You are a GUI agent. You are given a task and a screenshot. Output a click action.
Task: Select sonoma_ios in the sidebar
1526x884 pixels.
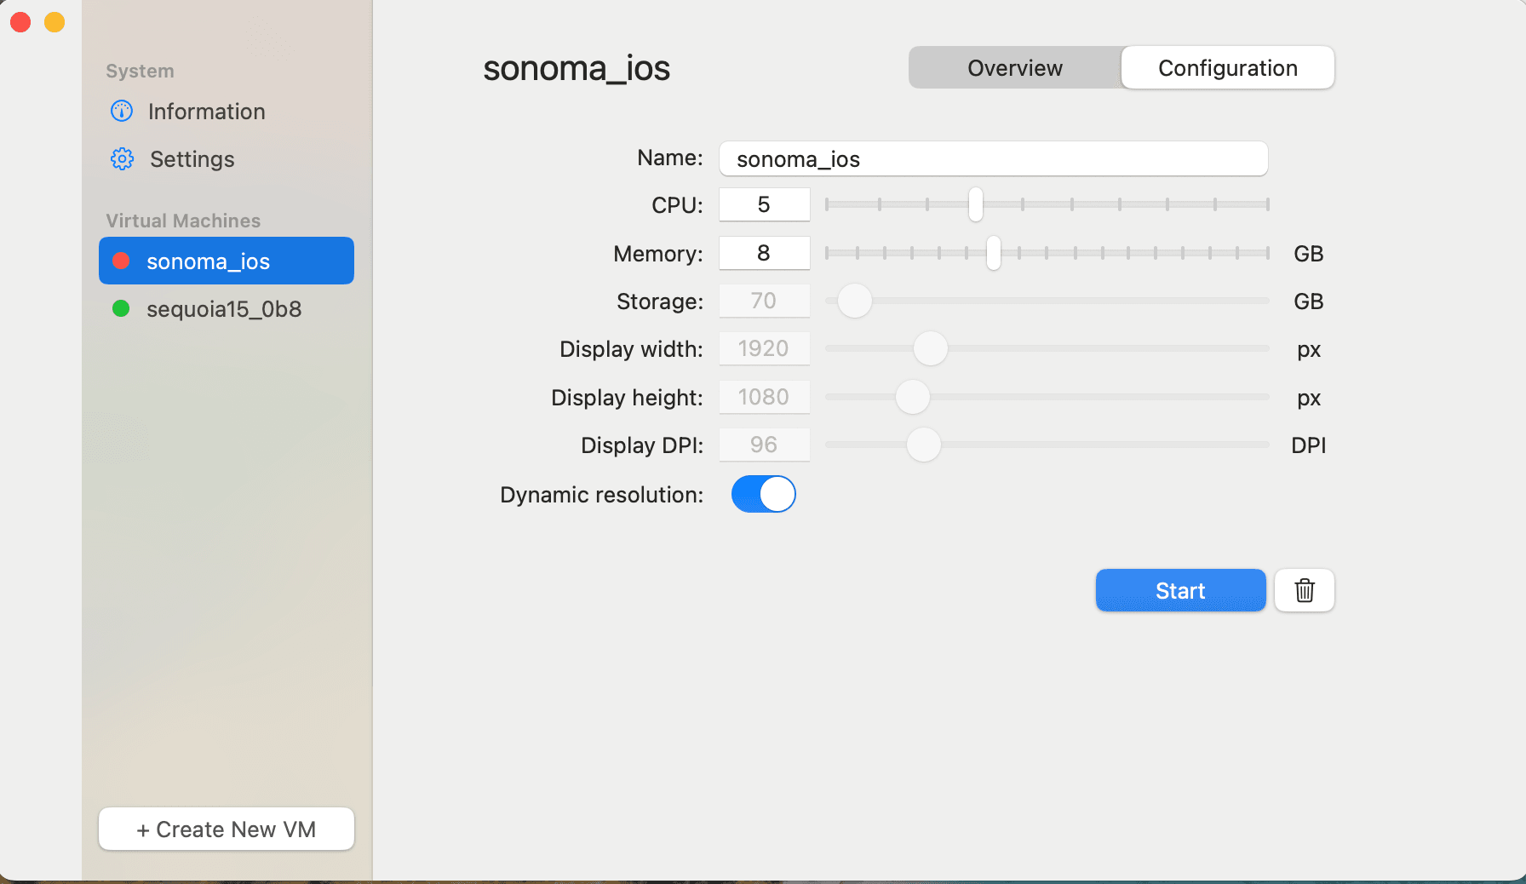pos(208,261)
